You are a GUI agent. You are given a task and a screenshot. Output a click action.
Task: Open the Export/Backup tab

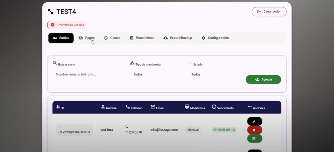(x=178, y=38)
